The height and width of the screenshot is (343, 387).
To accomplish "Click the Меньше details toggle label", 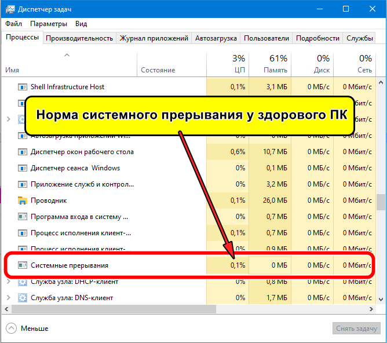I will coord(35,329).
